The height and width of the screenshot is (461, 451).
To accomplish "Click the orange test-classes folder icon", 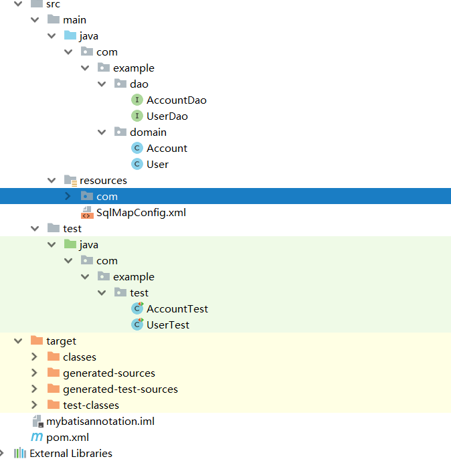I will 54,404.
